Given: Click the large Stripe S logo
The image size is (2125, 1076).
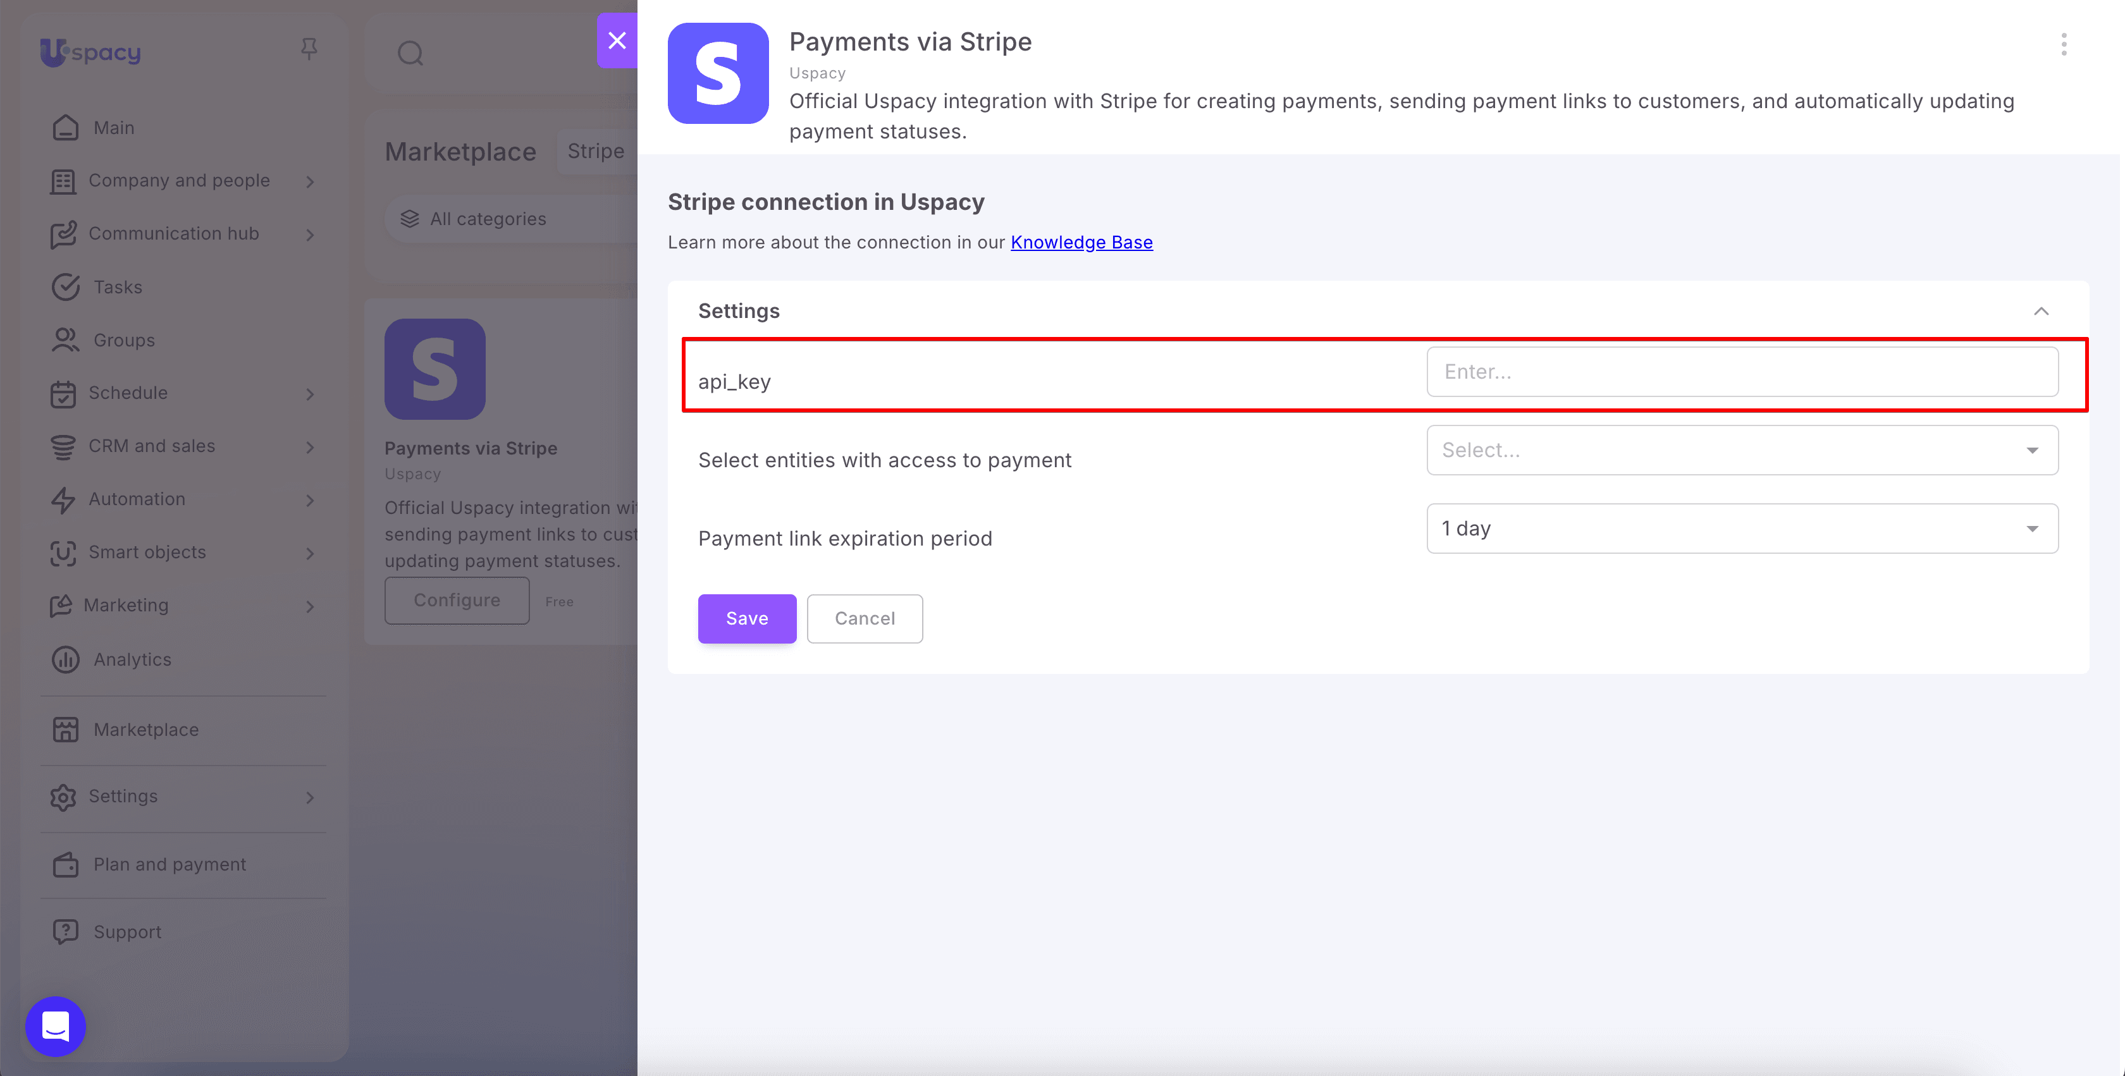Looking at the screenshot, I should pos(718,73).
